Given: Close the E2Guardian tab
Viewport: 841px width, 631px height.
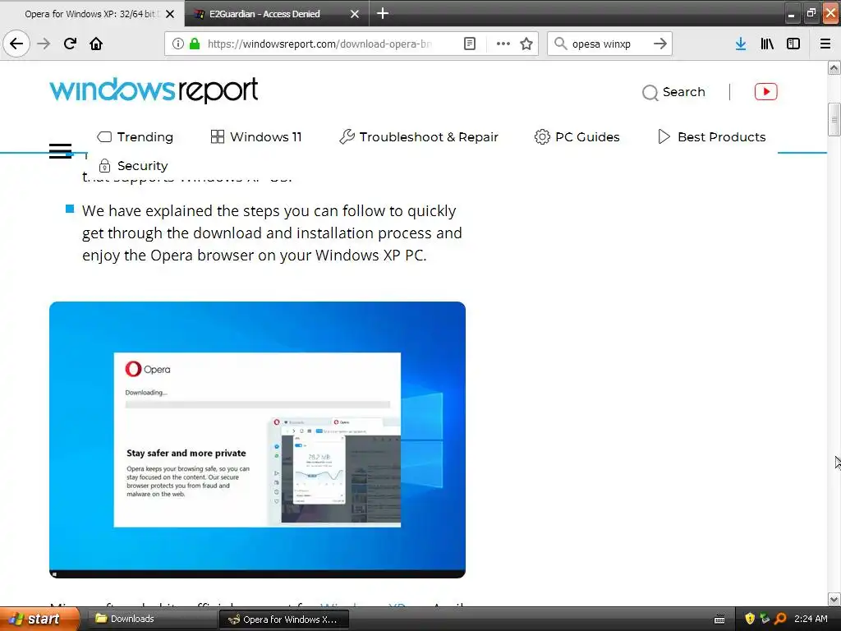Looking at the screenshot, I should click(x=355, y=14).
